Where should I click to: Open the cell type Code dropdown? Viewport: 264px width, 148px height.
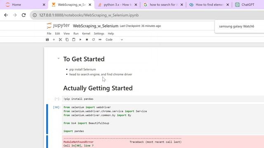114,39
